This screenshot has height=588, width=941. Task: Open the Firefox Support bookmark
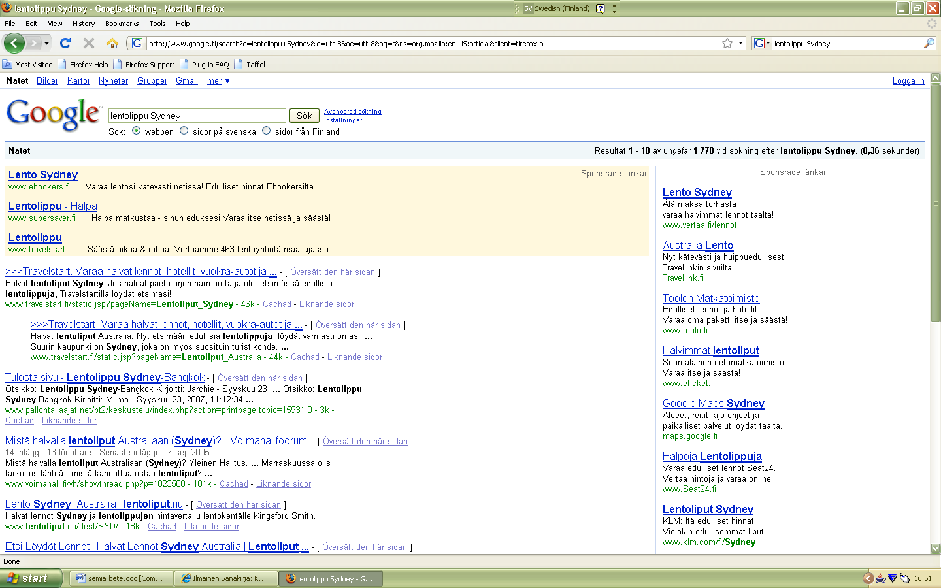click(144, 65)
